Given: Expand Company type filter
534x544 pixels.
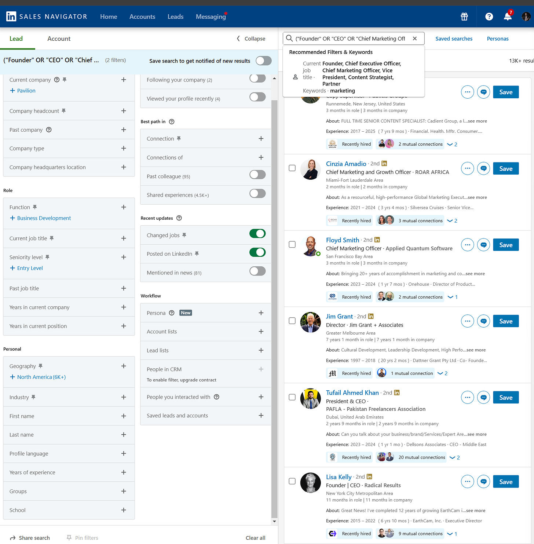Looking at the screenshot, I should [124, 148].
